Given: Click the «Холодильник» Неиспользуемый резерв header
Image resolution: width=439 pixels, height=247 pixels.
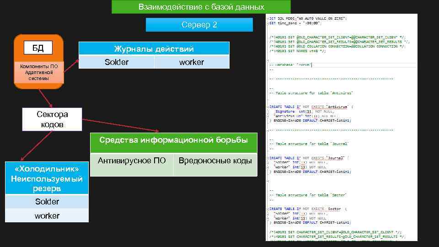Looking at the screenshot, I should pos(47,178).
